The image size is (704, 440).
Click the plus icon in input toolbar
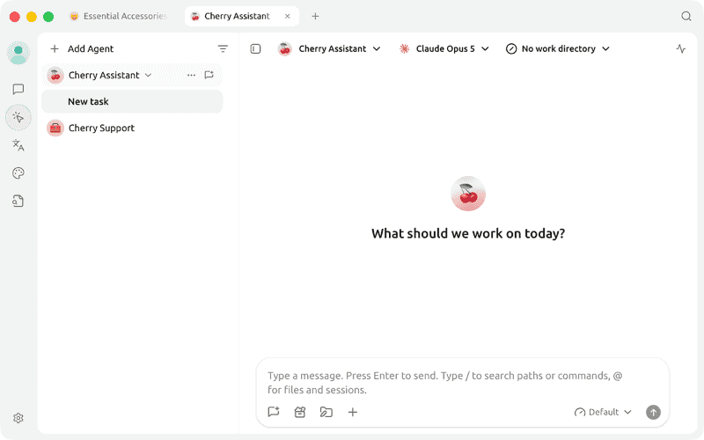[353, 412]
